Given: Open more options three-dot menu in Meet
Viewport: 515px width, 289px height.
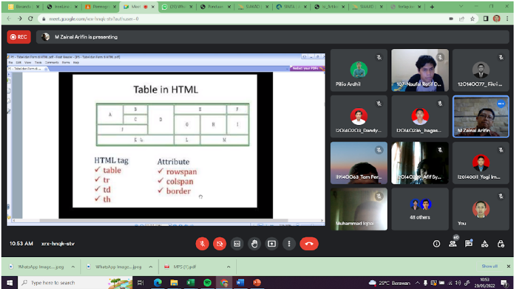Looking at the screenshot, I should (x=290, y=243).
